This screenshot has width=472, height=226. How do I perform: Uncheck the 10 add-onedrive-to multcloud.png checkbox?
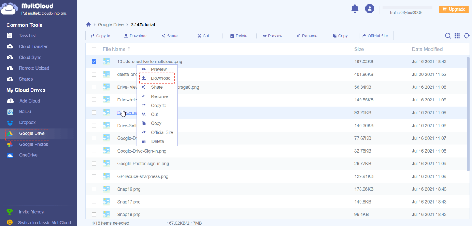click(x=94, y=62)
